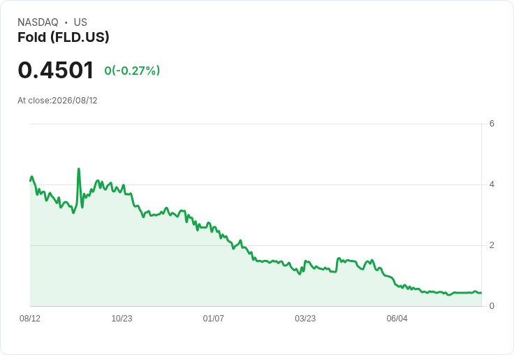Screen dimensions: 514x355
Task: Click the y-axis label 0
Action: point(492,306)
